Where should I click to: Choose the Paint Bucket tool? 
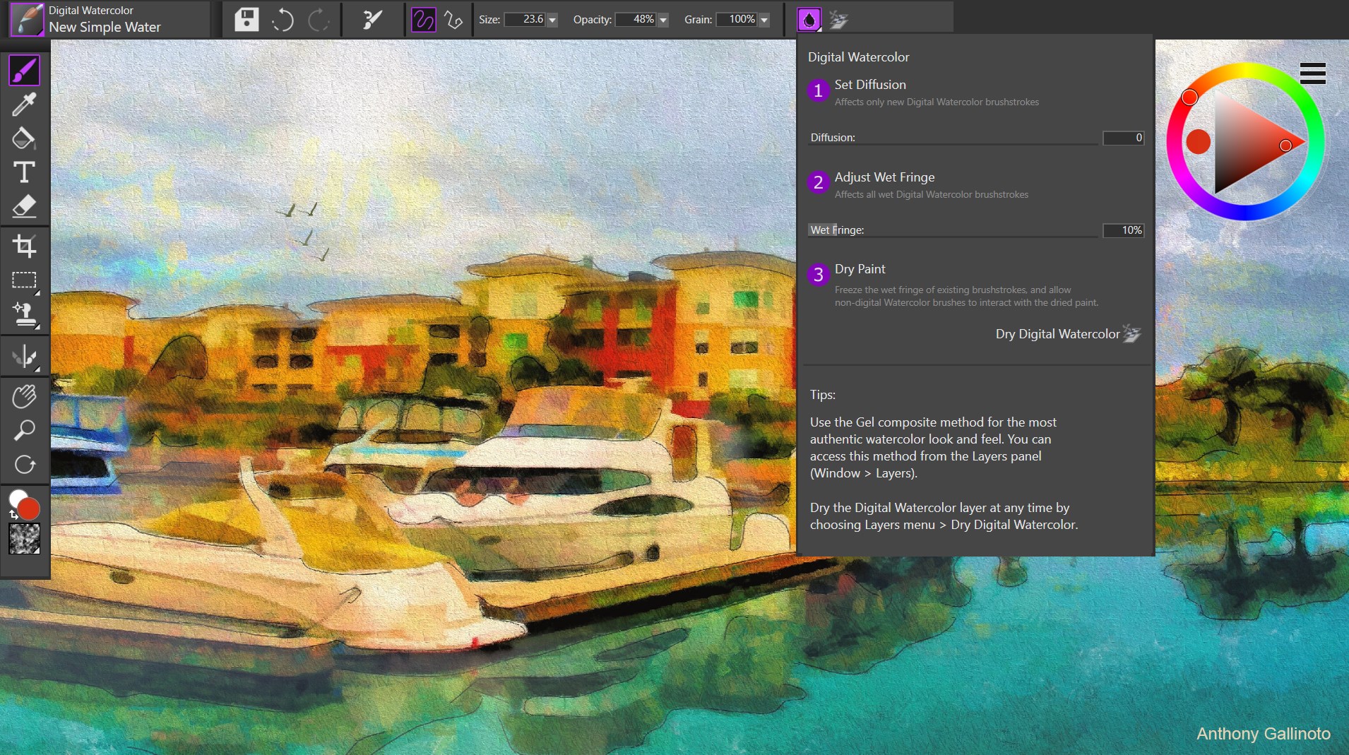click(25, 138)
